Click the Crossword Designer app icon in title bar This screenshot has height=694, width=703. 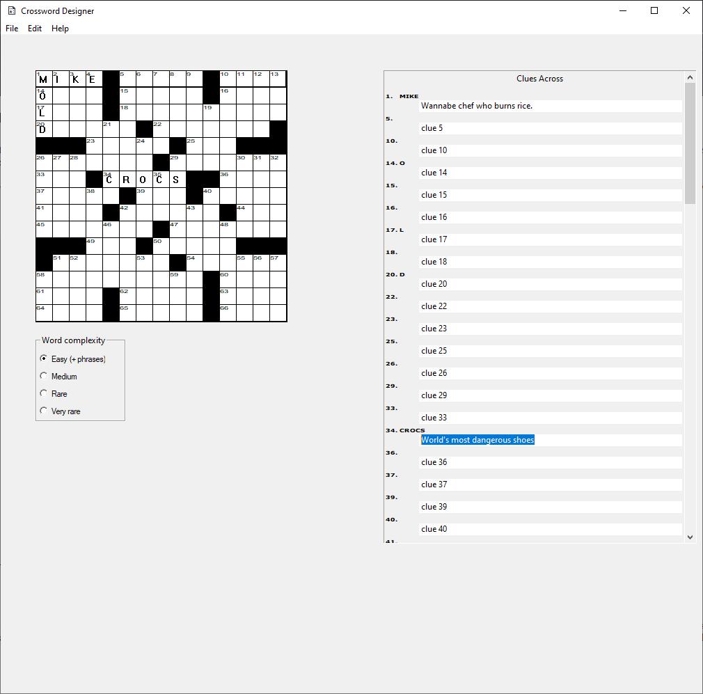(x=12, y=10)
